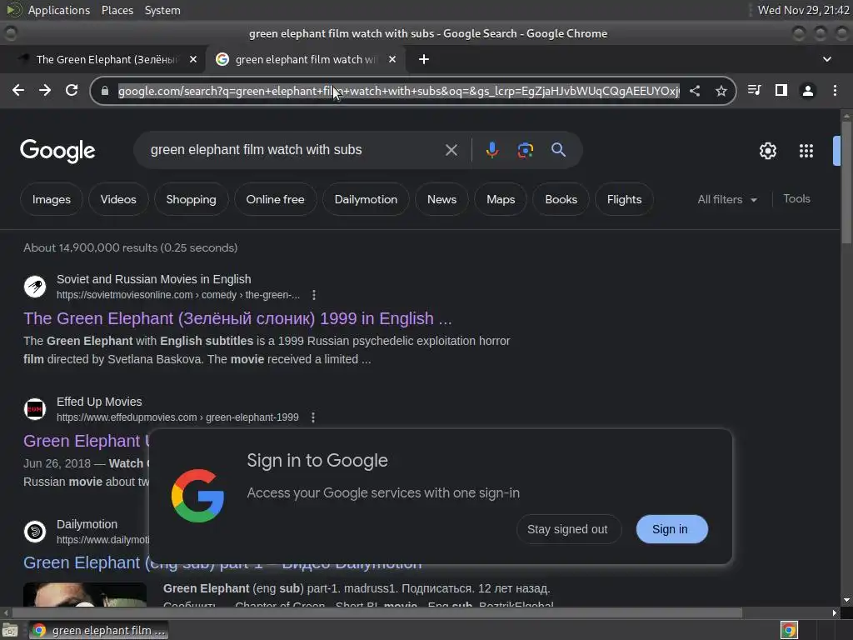Submit search with the magnifier icon
Viewport: 853px width, 640px height.
tap(558, 150)
